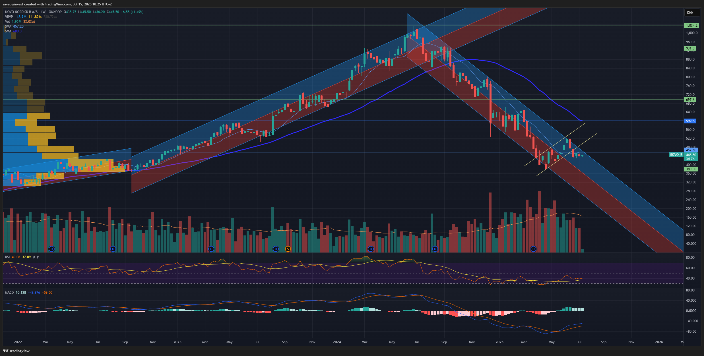Click the 2026 label on the time axis
704x356 pixels.
point(659,342)
